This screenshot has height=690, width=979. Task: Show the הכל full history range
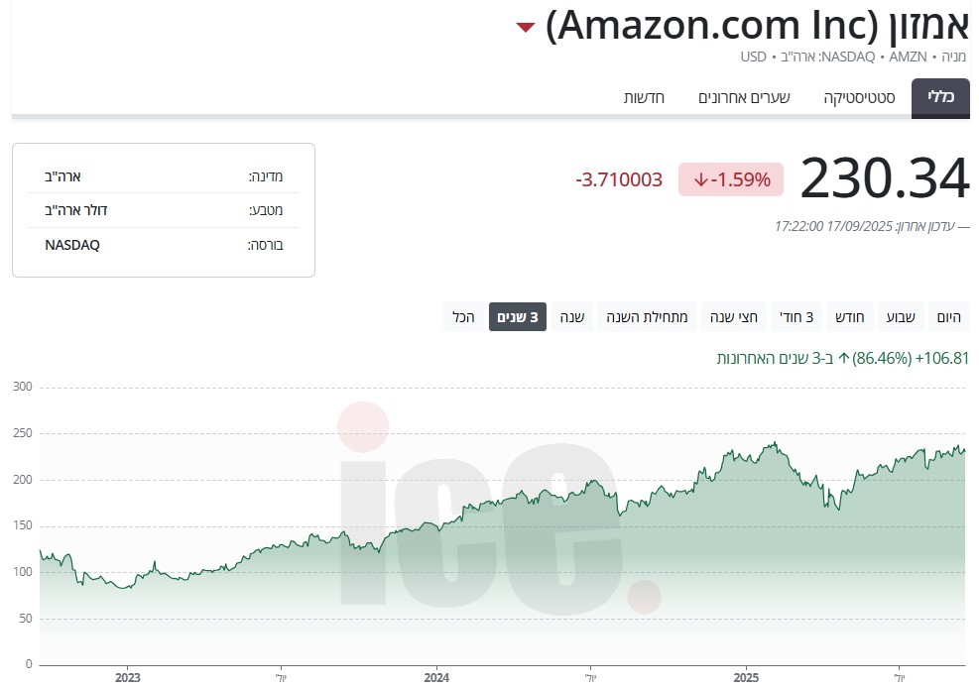click(x=463, y=317)
